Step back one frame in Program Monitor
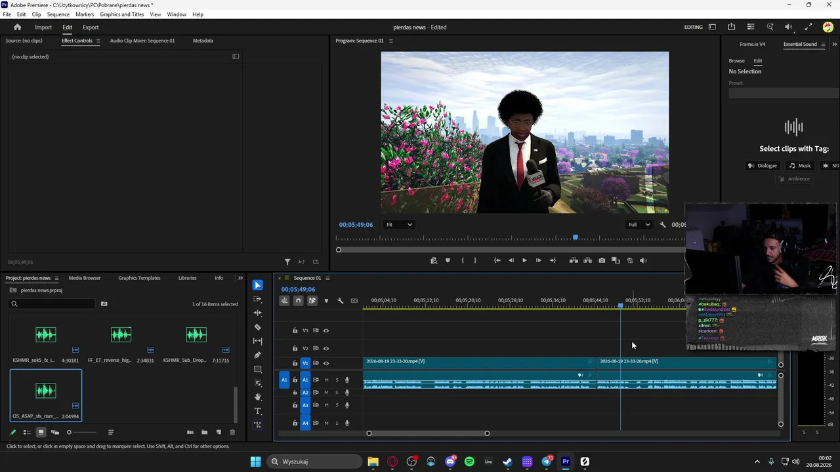This screenshot has height=472, width=840. tap(511, 260)
